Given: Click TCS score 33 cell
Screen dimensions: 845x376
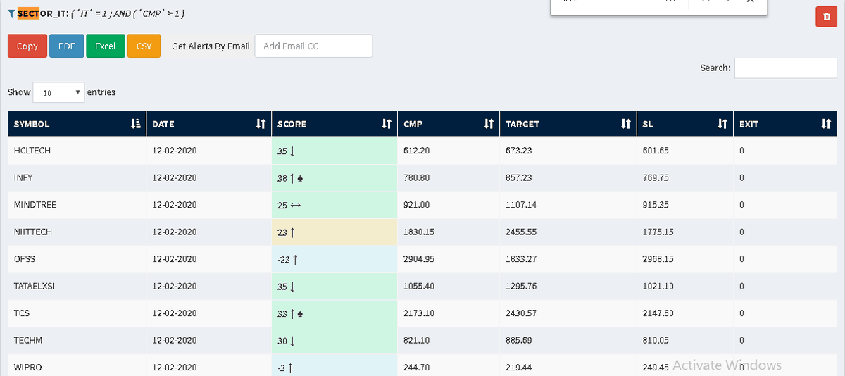Looking at the screenshot, I should point(334,313).
